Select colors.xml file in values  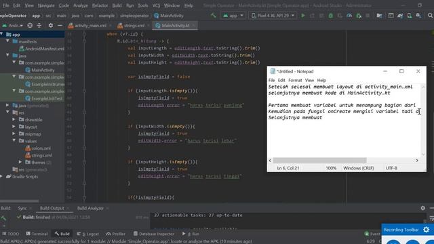tap(38, 148)
